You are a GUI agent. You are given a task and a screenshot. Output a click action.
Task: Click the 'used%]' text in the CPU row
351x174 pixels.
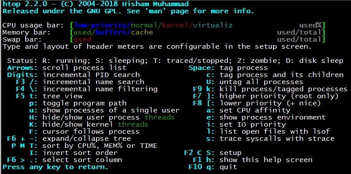click(x=312, y=25)
